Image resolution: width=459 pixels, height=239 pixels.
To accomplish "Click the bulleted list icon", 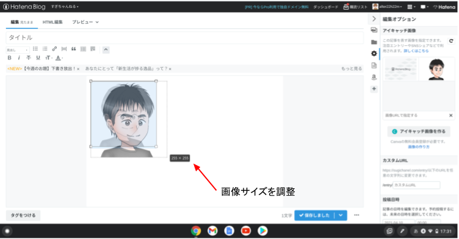I will 35,49.
